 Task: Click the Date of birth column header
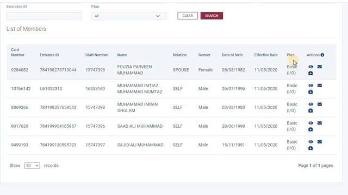(232, 55)
